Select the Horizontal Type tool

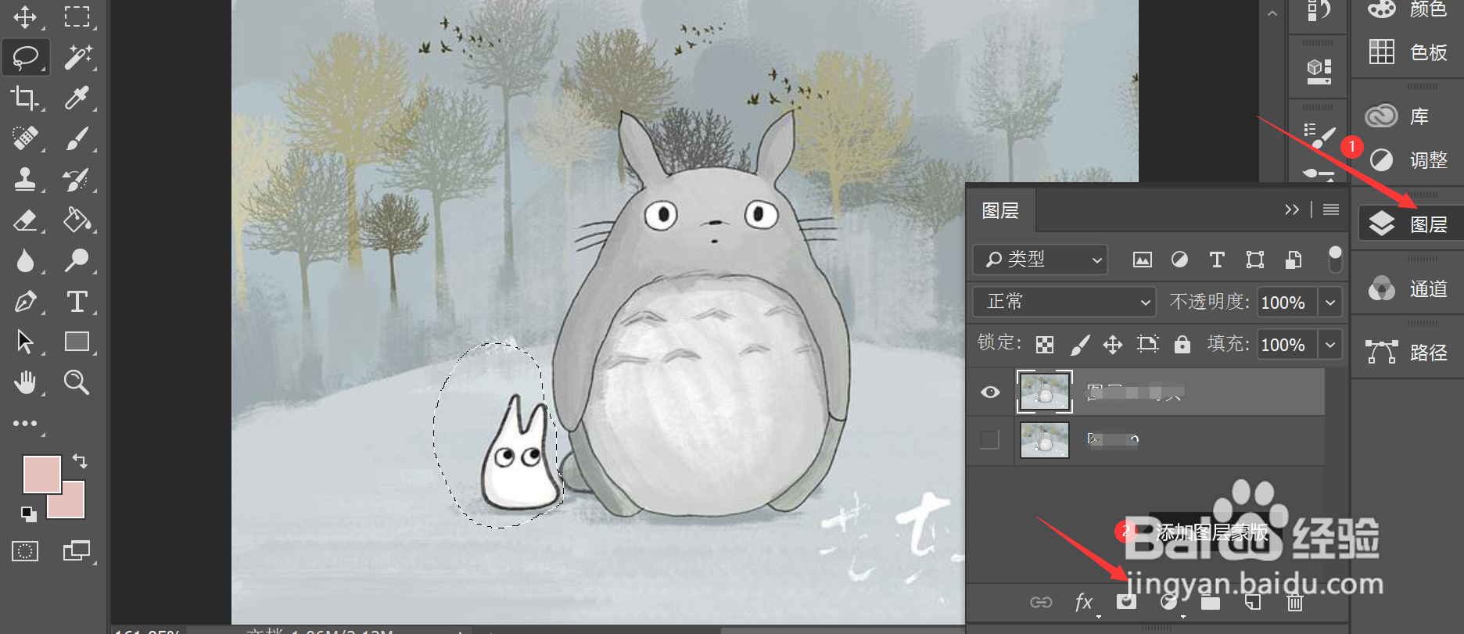[x=77, y=301]
